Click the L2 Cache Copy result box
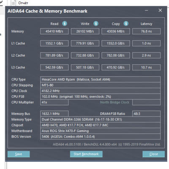 (x=116, y=55)
